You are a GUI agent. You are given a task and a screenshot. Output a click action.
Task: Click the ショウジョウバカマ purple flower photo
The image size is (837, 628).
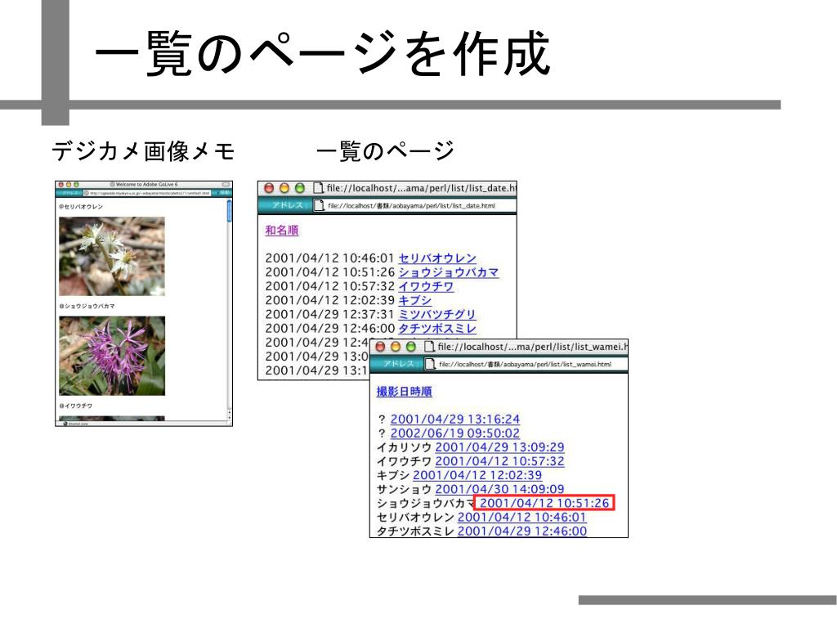(112, 356)
